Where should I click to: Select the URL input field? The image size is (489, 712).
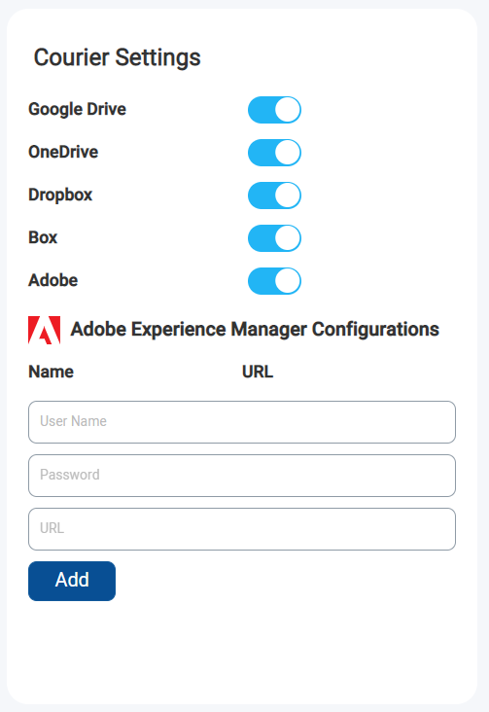pyautogui.click(x=241, y=529)
